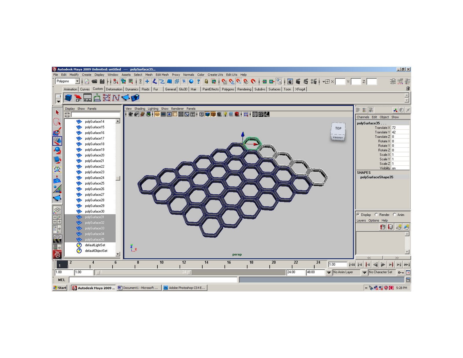Open the Edit Mesh menu
This screenshot has width=463, height=358.
point(162,75)
